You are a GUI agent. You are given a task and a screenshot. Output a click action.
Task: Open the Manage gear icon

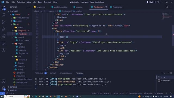tap(4, 88)
